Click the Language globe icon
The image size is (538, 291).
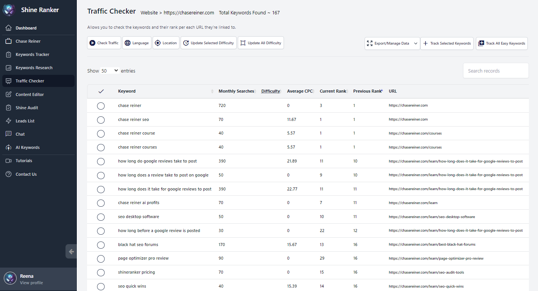click(127, 43)
